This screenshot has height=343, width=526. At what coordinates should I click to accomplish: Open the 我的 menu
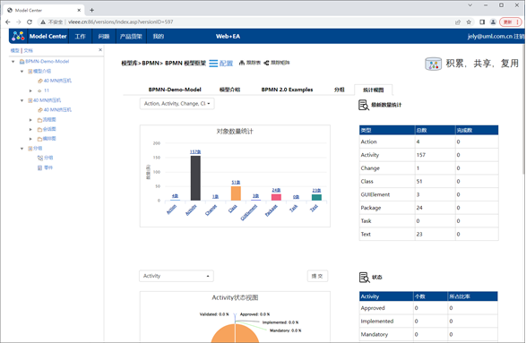tap(158, 36)
